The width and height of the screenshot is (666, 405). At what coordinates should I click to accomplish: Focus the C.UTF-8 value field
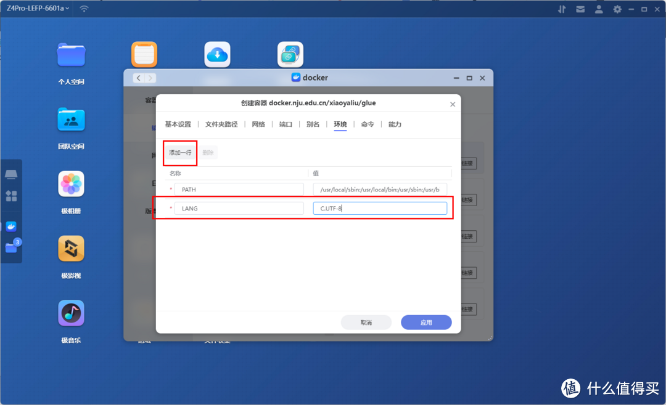(x=380, y=208)
